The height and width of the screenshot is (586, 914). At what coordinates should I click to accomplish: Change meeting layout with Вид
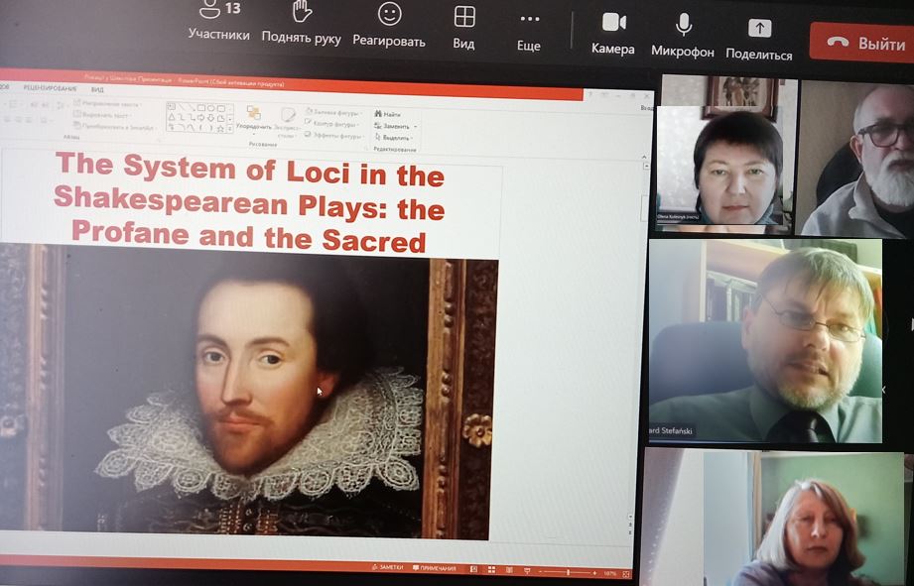464,28
